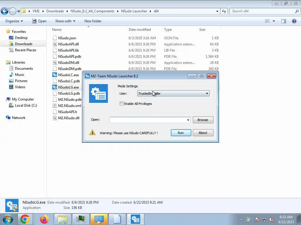Click the Explorer help icon
Screen dimensions: 301x225
point(294,21)
